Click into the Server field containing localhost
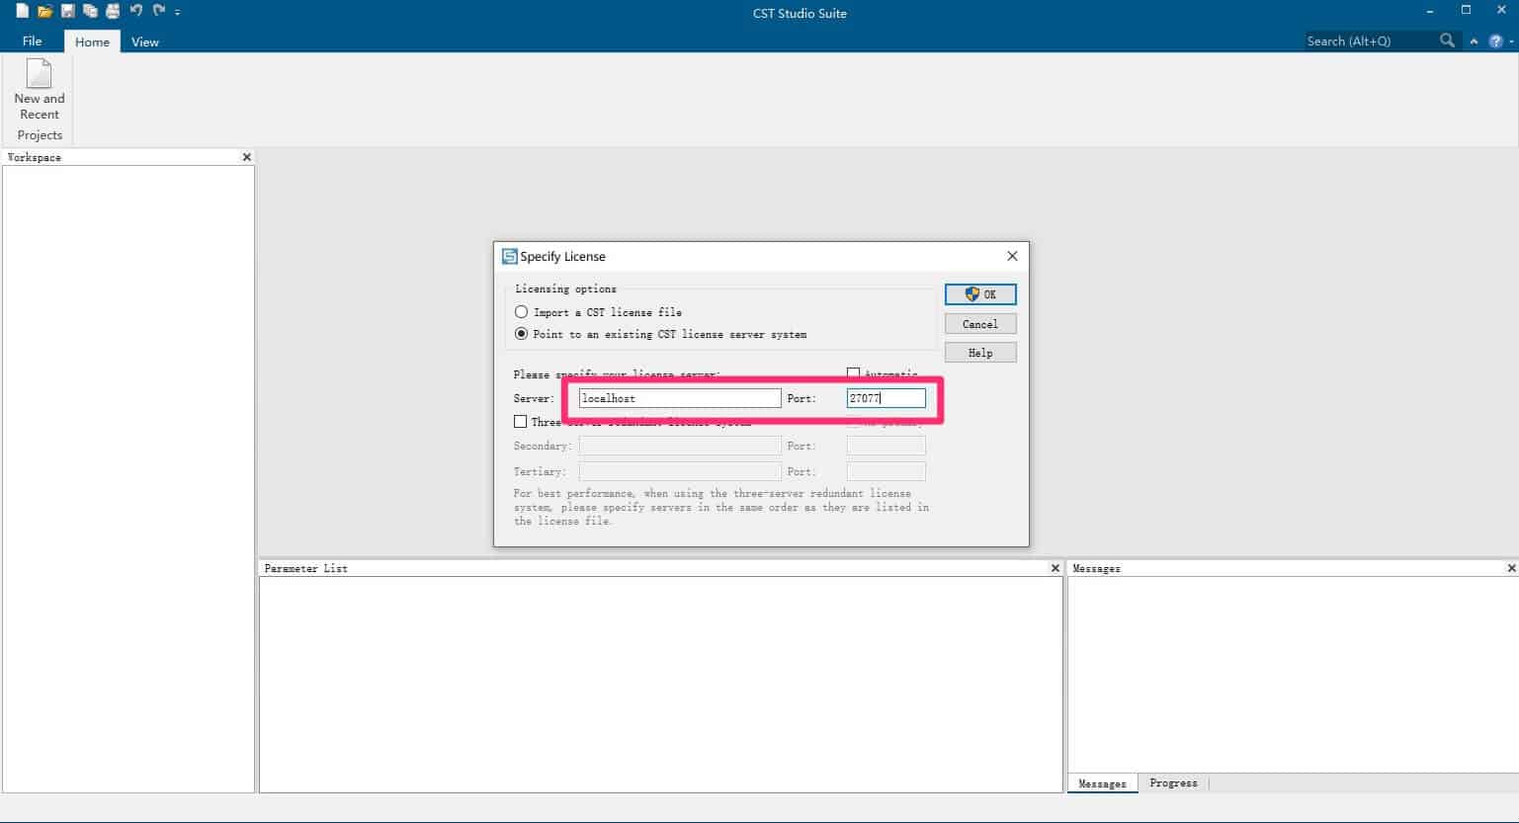Screen dimensions: 1519x823 (x=679, y=398)
